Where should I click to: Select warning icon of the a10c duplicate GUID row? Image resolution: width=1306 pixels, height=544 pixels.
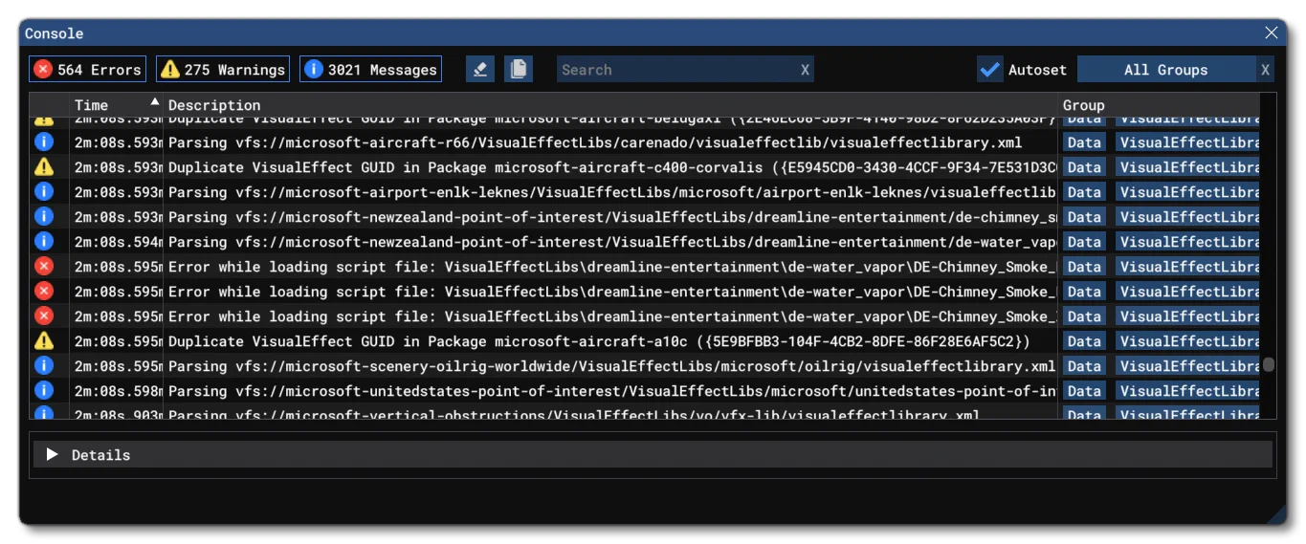(43, 340)
